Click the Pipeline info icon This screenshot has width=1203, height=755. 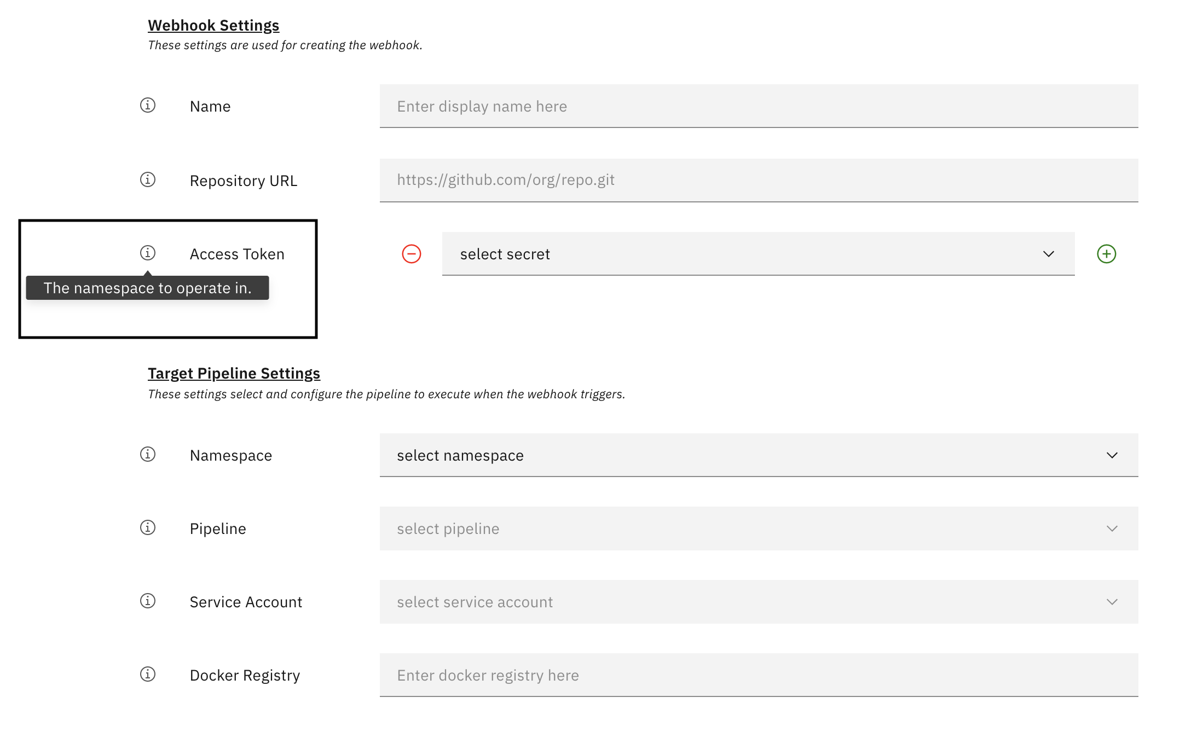point(147,527)
